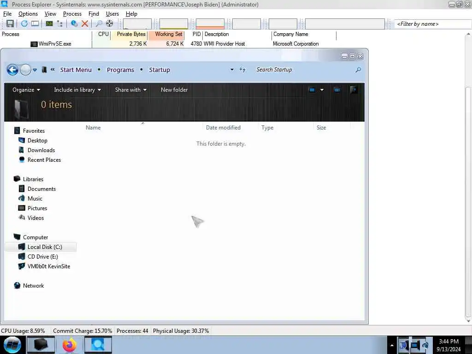Viewport: 472px width, 354px height.
Task: Open the recent pages dropdown beside Forward
Action: pos(35,70)
